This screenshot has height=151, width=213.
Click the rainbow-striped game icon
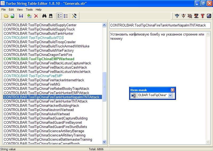click(x=196, y=16)
